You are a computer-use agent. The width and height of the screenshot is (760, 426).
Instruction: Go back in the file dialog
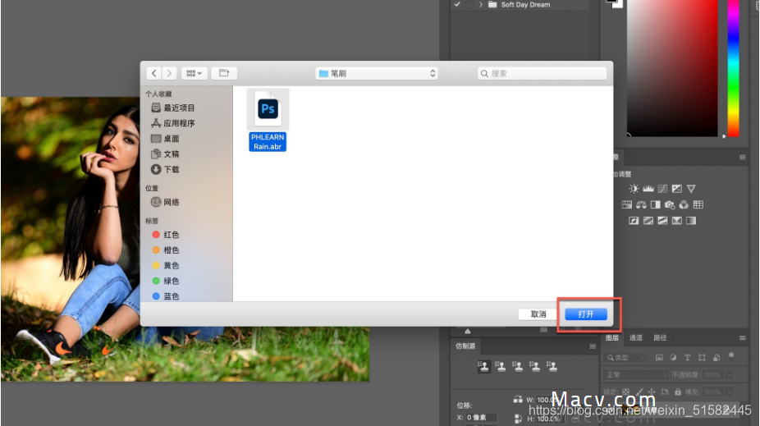154,73
